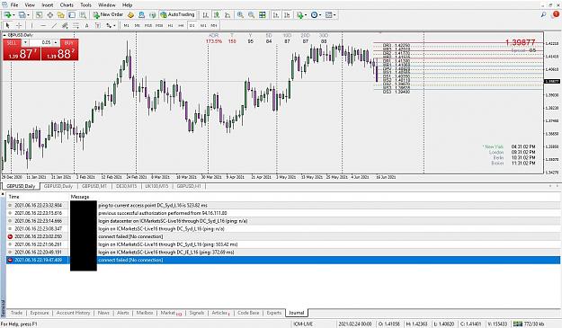Image resolution: width=562 pixels, height=328 pixels.
Task: Select the Trendline tool
Action: 54,25
